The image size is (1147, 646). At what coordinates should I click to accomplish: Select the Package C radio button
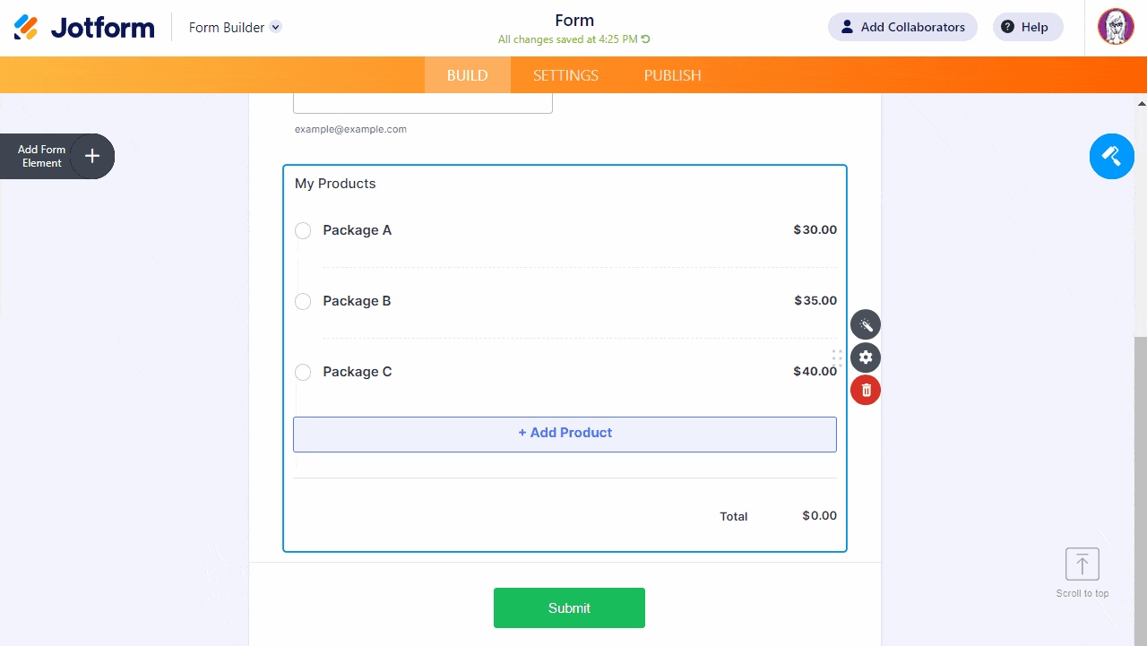point(303,373)
